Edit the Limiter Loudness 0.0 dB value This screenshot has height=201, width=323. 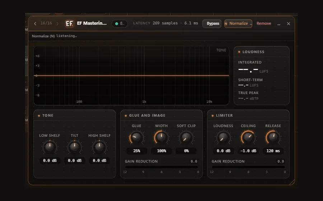223,151
